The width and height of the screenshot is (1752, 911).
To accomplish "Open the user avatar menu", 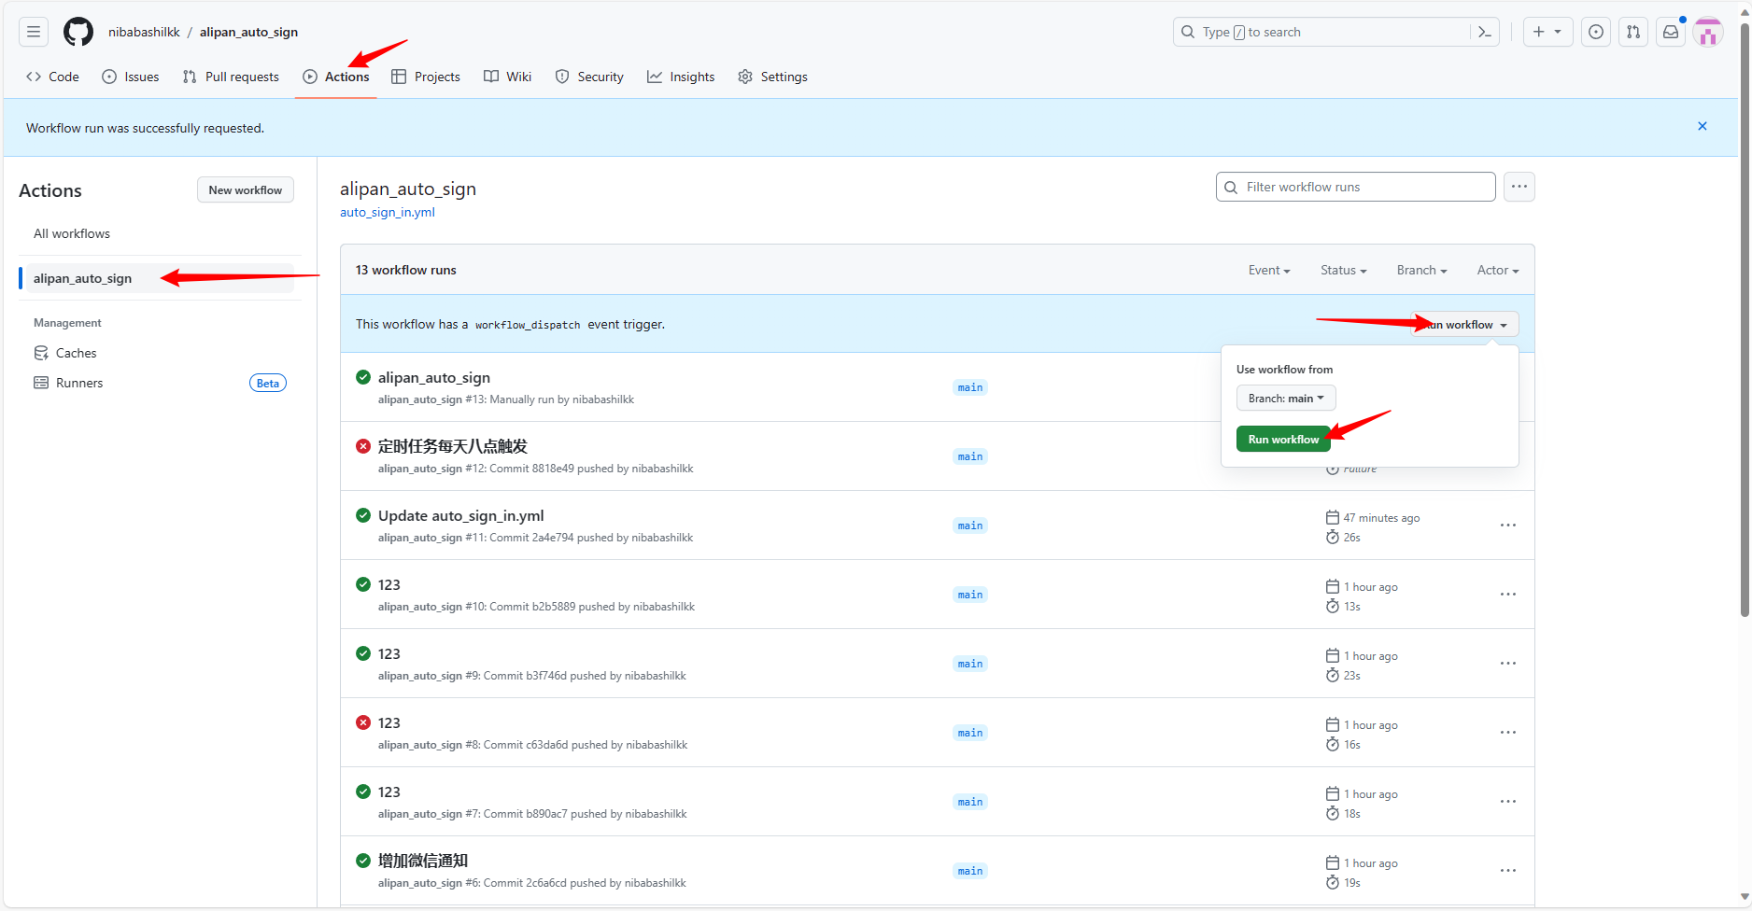I will [x=1708, y=33].
